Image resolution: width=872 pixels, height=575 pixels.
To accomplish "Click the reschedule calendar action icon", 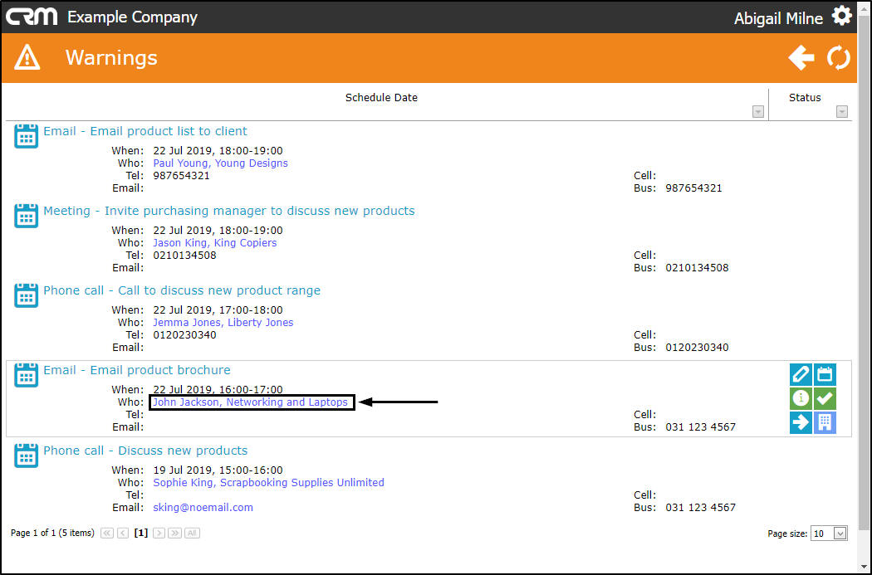I will (825, 374).
